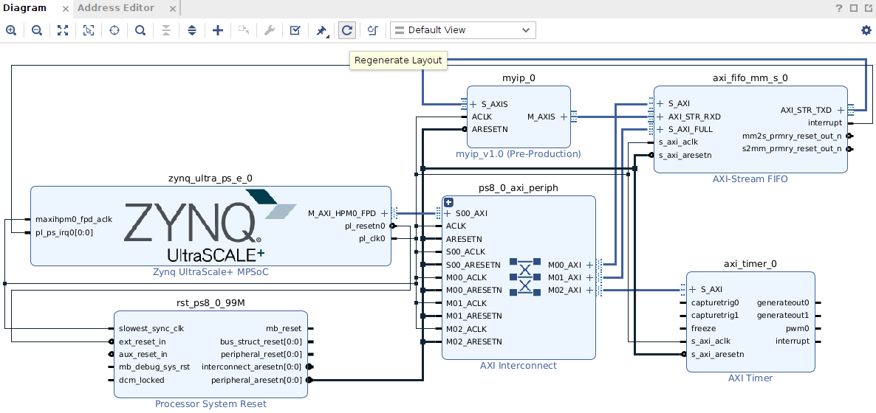Screen dimensions: 876x413
Task: Select the axi_timer_0 block title
Action: click(750, 264)
